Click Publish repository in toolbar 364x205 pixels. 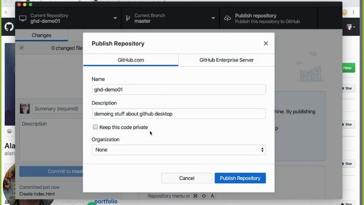tap(268, 18)
